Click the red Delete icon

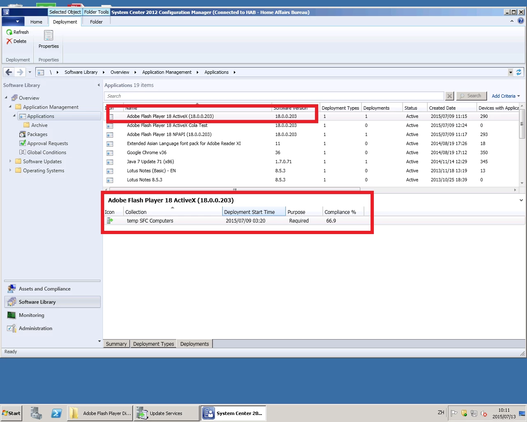[x=9, y=41]
